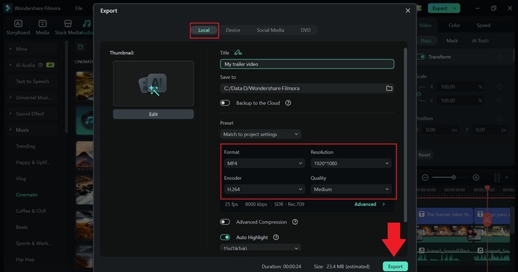
Task: Click the Edit thumbnail button
Action: click(x=153, y=114)
